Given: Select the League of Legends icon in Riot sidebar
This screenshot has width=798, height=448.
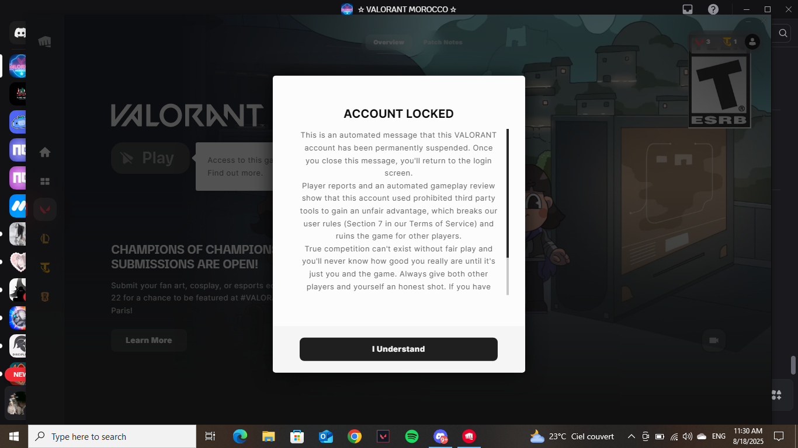Looking at the screenshot, I should (45, 238).
